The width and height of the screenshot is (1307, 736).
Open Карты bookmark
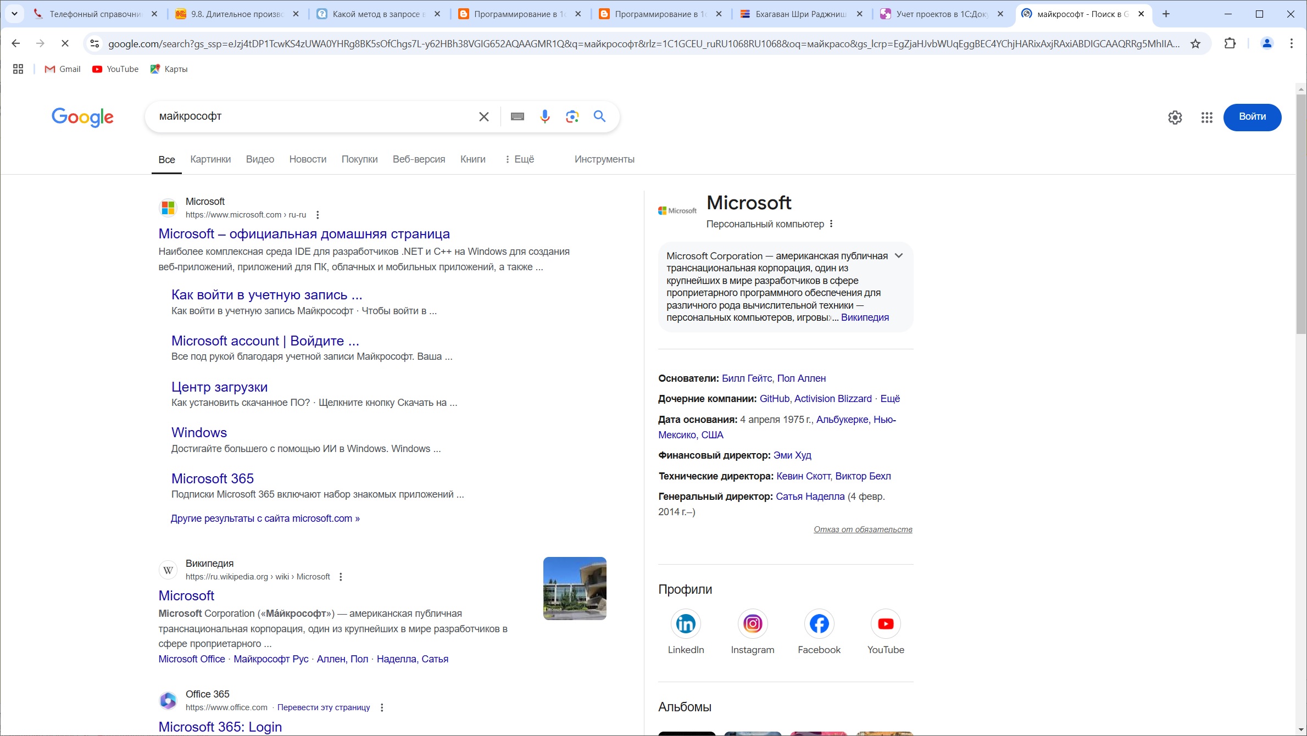(x=169, y=69)
